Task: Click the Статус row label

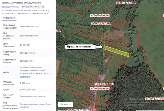Action: [6, 90]
